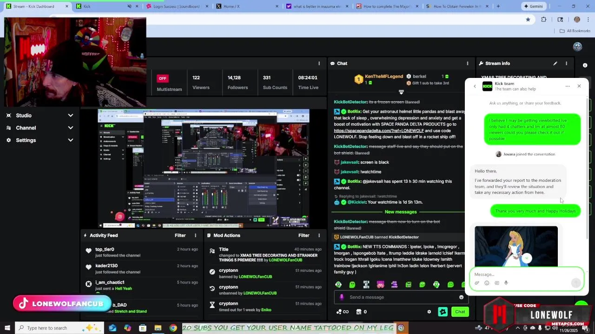Screen dimensions: 595x334
Task: Open the Stream info three-dot menu
Action: pyautogui.click(x=566, y=64)
